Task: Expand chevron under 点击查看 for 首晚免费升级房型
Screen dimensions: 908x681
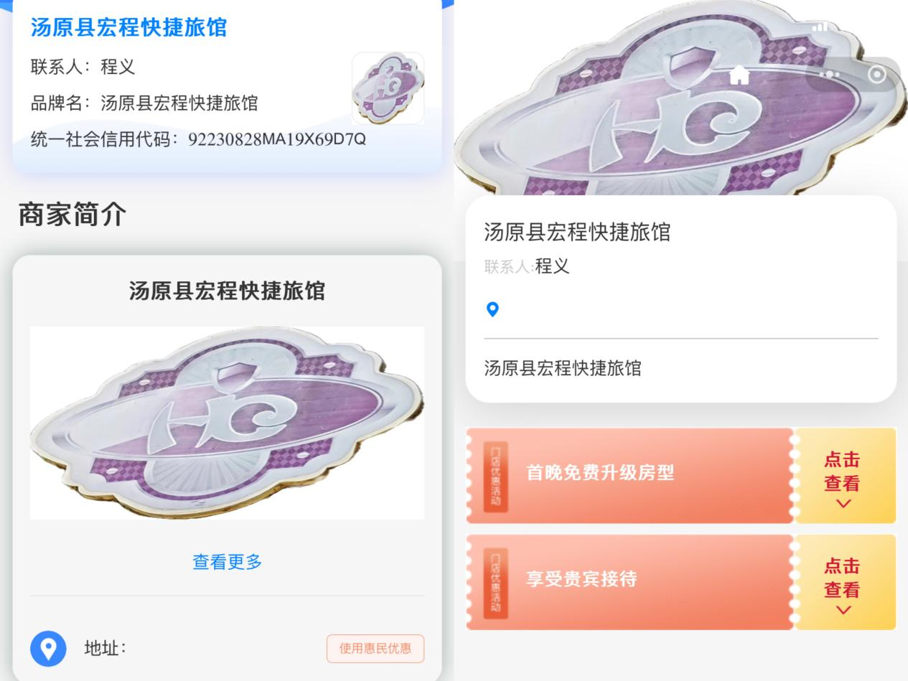Action: coord(843,503)
